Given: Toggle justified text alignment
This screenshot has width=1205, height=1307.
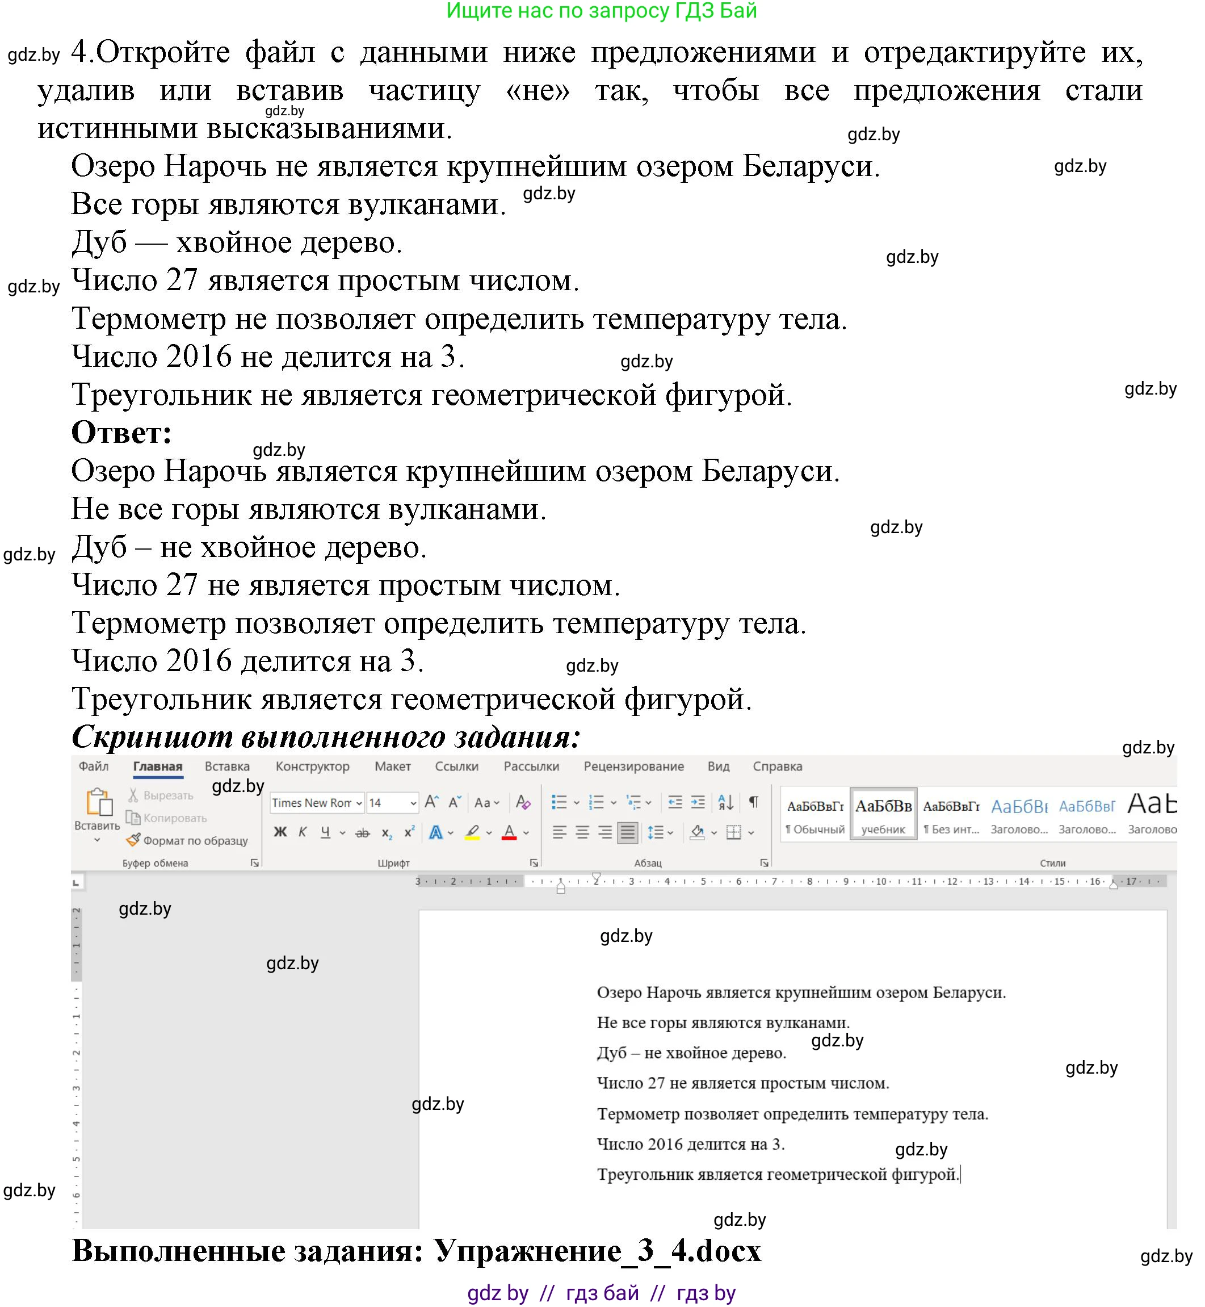Looking at the screenshot, I should [627, 833].
